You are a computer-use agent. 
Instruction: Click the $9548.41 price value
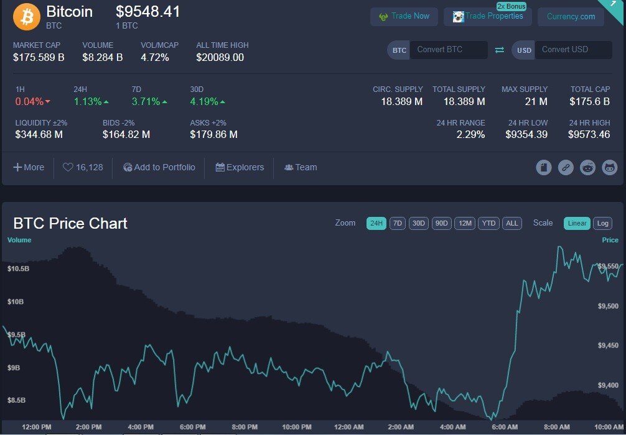point(147,12)
